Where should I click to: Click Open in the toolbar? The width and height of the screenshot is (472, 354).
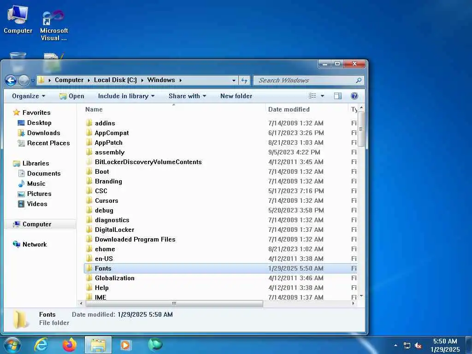click(72, 96)
